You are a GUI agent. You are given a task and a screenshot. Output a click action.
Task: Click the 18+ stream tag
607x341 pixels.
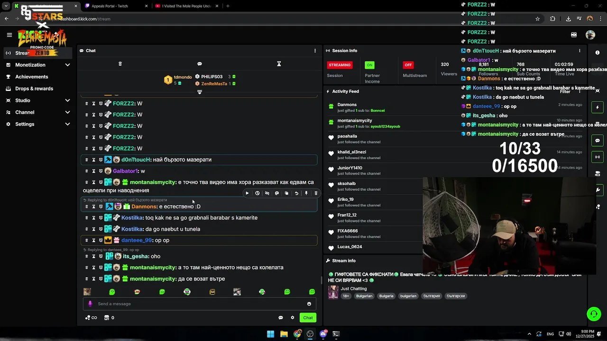[346, 296]
